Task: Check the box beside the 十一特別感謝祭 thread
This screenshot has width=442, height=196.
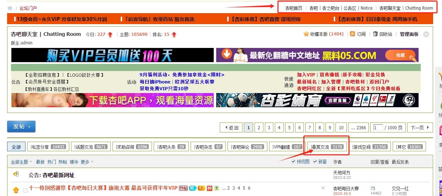Action: coord(25,190)
